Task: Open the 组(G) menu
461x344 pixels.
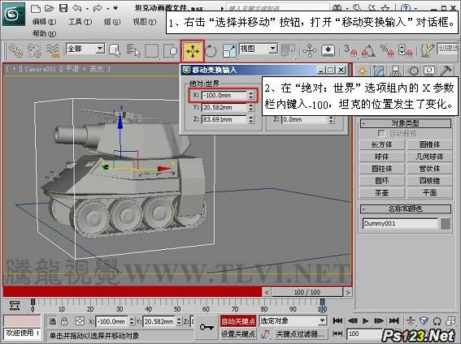Action: coord(112,22)
